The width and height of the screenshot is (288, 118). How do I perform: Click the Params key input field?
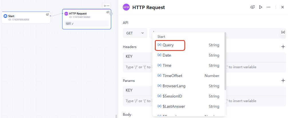(x=138, y=101)
